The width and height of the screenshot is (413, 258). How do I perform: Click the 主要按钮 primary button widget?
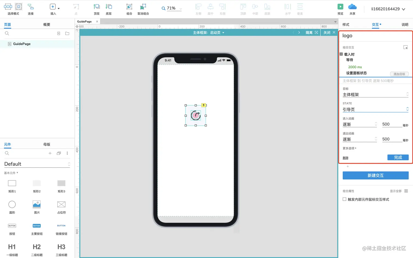point(37,229)
